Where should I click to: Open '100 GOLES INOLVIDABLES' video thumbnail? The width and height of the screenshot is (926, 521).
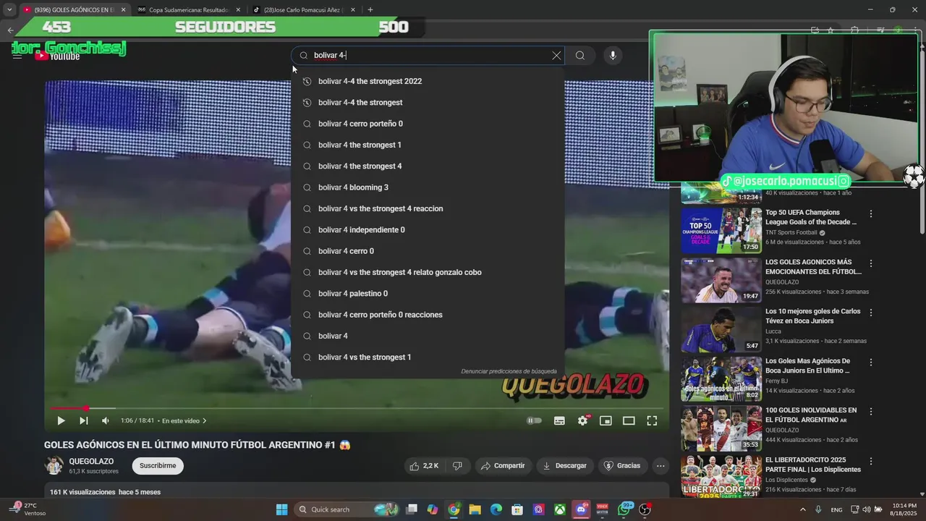(x=721, y=428)
